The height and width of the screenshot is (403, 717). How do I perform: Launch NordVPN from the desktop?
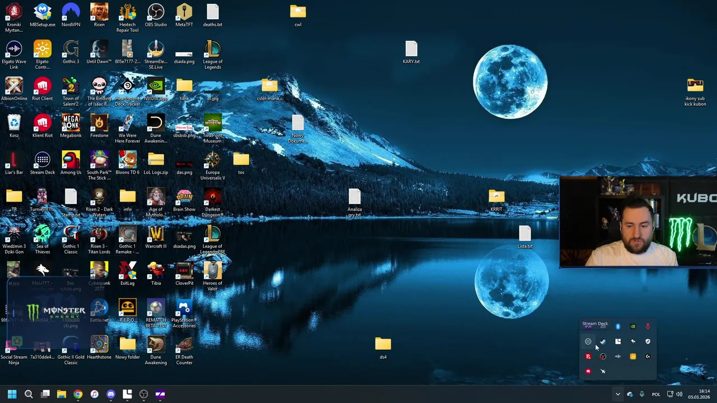pos(71,15)
